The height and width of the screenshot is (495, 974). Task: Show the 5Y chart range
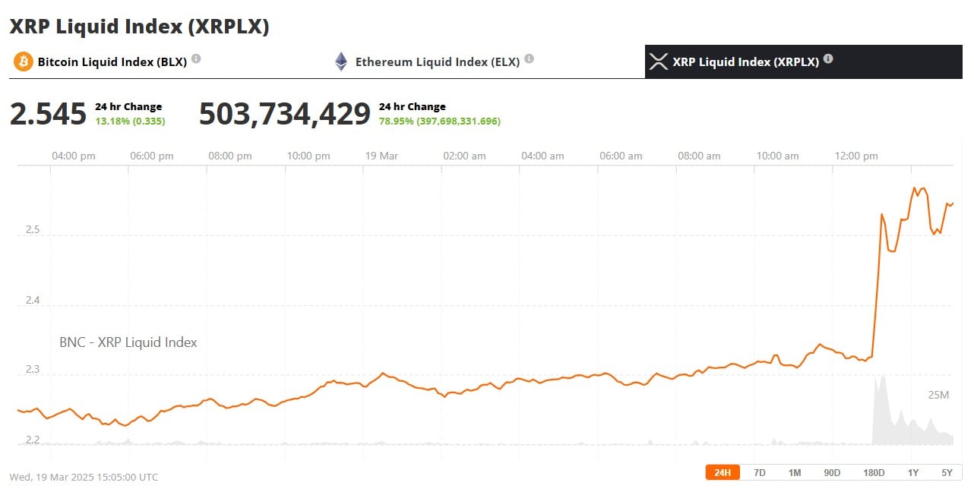947,472
